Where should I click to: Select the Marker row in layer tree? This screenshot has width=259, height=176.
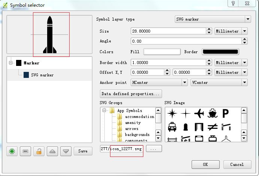49,63
